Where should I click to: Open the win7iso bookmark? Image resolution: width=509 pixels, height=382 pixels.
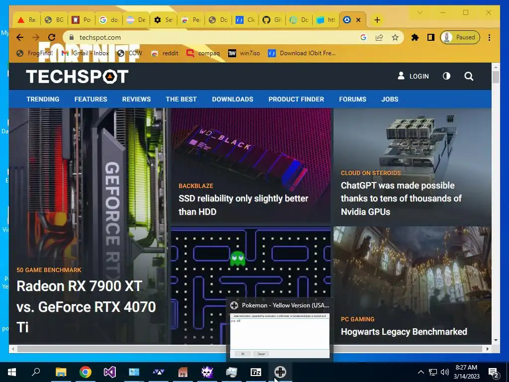point(244,53)
